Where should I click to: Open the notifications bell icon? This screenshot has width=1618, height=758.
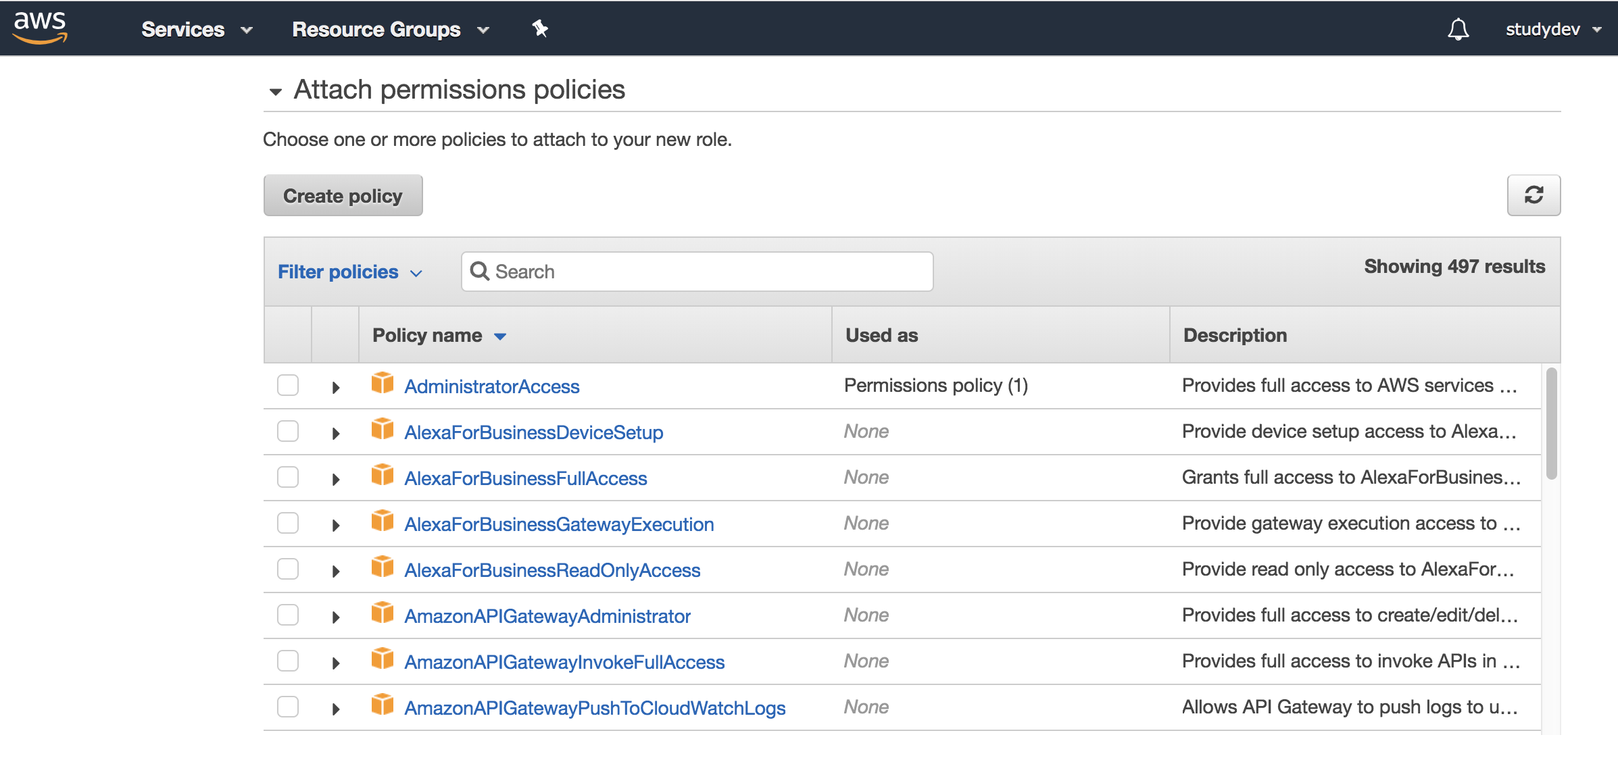(1458, 29)
